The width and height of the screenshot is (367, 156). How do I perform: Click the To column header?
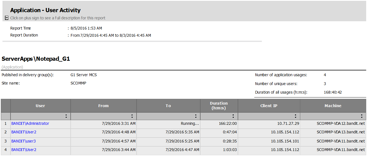[168, 106]
